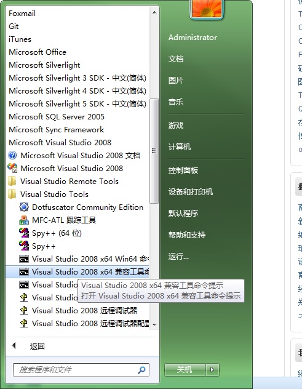Open Administrator user folder
Screen dimensions: 302x389
click(193, 38)
